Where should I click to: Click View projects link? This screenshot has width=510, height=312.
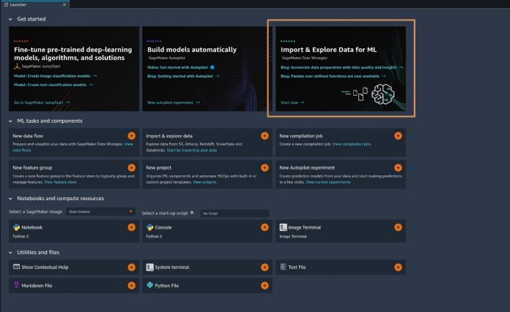204,182
